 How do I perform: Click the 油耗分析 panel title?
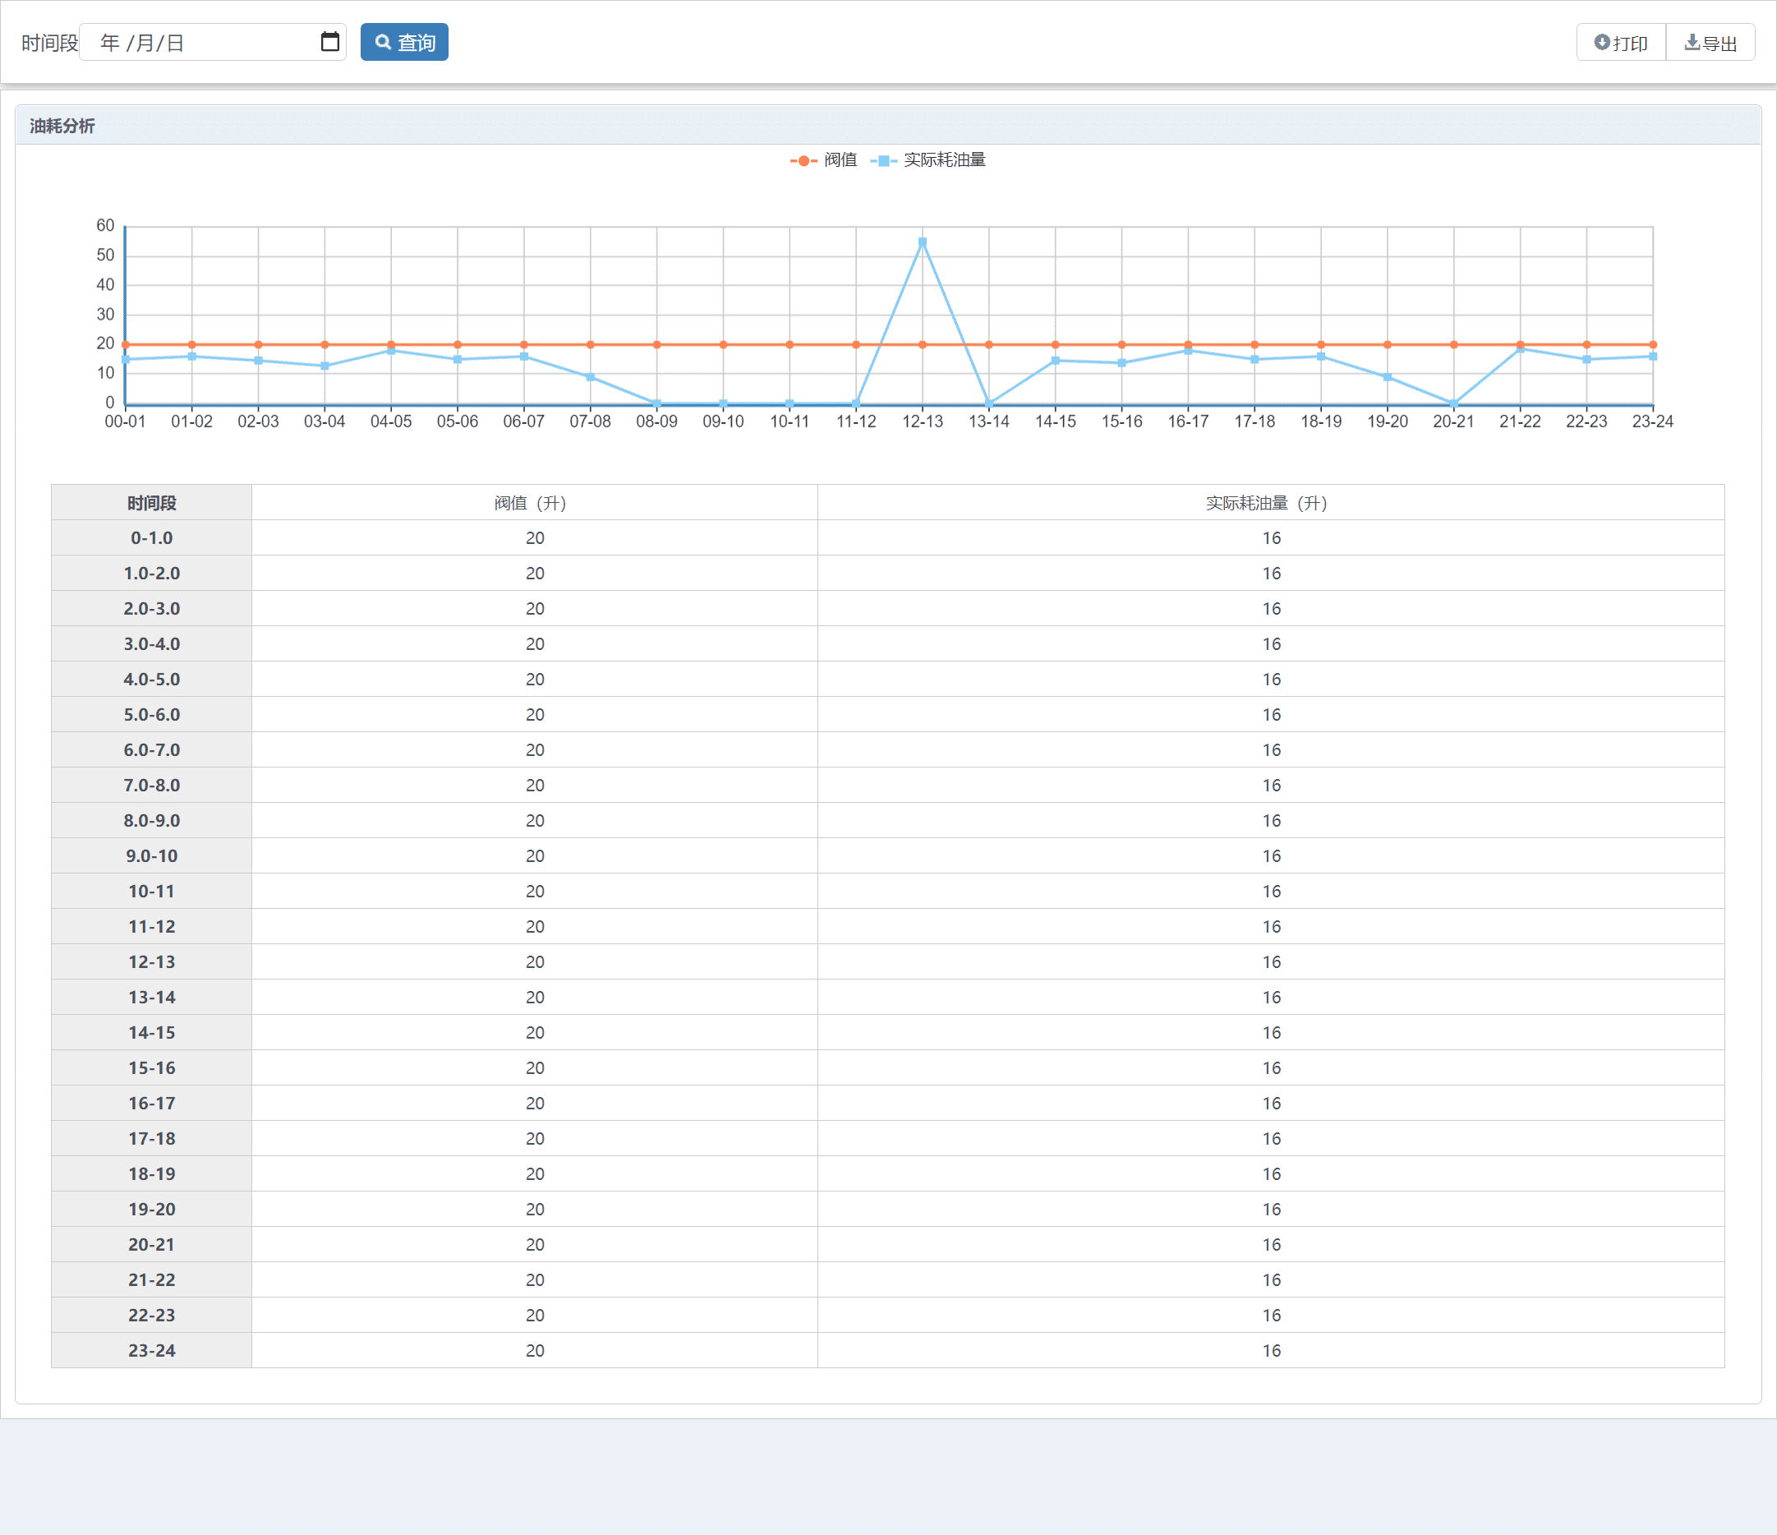(62, 126)
